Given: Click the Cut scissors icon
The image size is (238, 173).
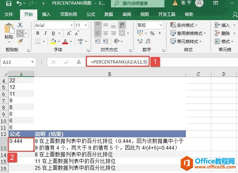Looking at the screenshot, I should pos(20,25).
